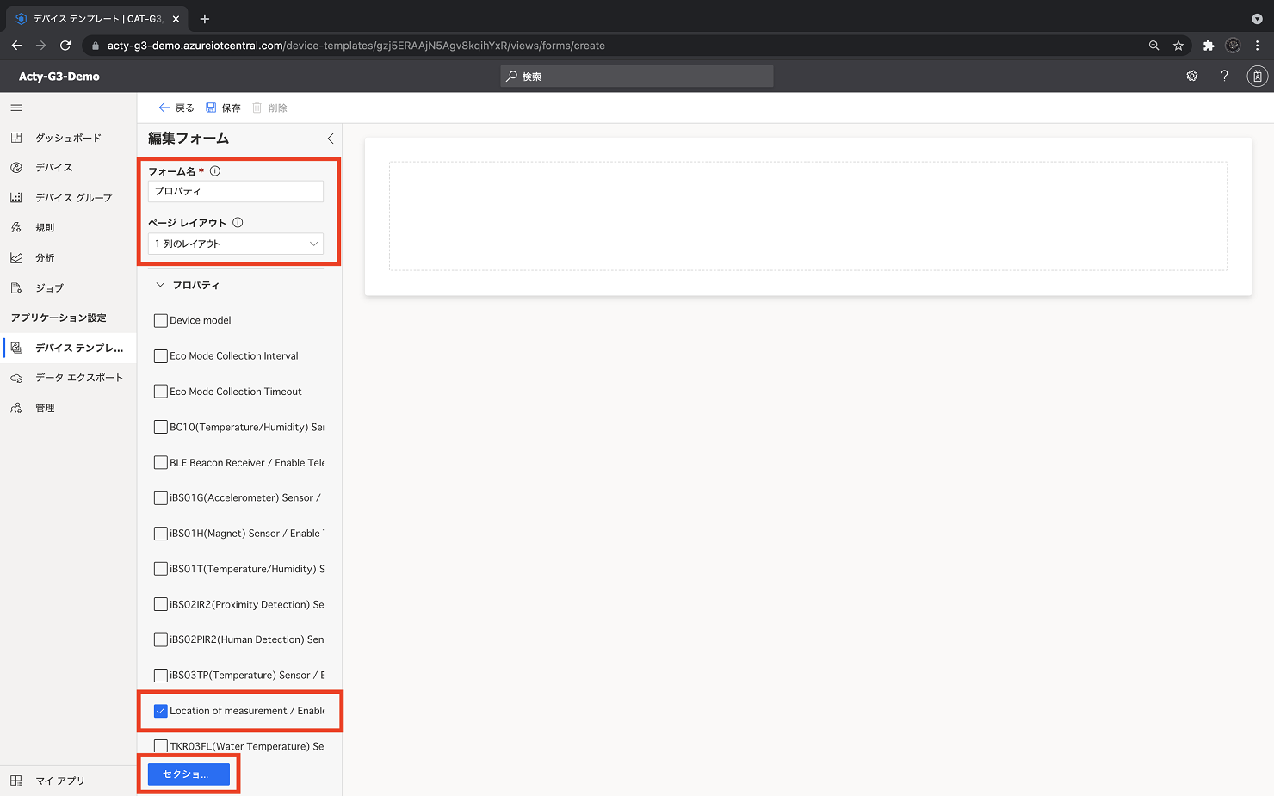Viewport: 1274px width, 796px height.
Task: Click the browser zoom magnifier icon
Action: pos(1153,46)
